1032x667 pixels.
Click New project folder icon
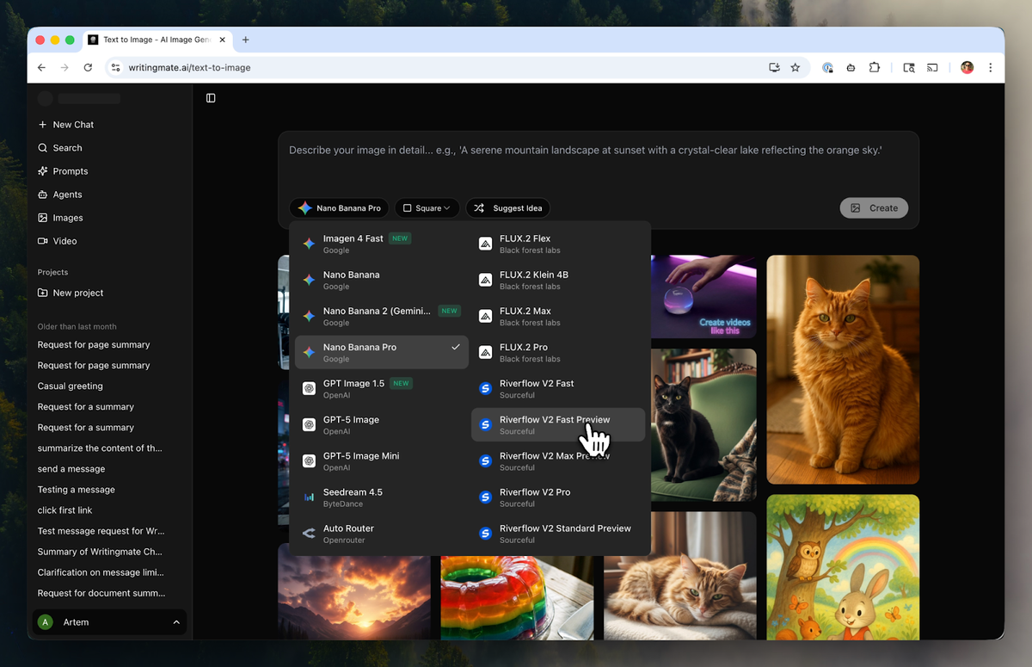pyautogui.click(x=43, y=293)
